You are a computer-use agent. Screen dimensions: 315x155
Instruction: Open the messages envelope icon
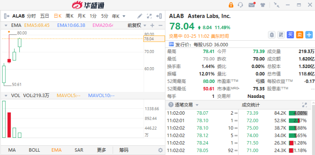252,5
